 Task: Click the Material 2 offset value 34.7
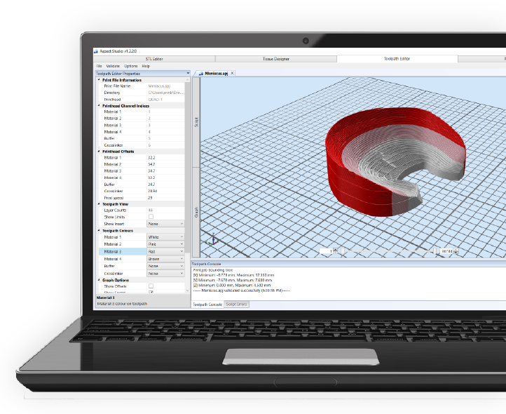tap(151, 164)
